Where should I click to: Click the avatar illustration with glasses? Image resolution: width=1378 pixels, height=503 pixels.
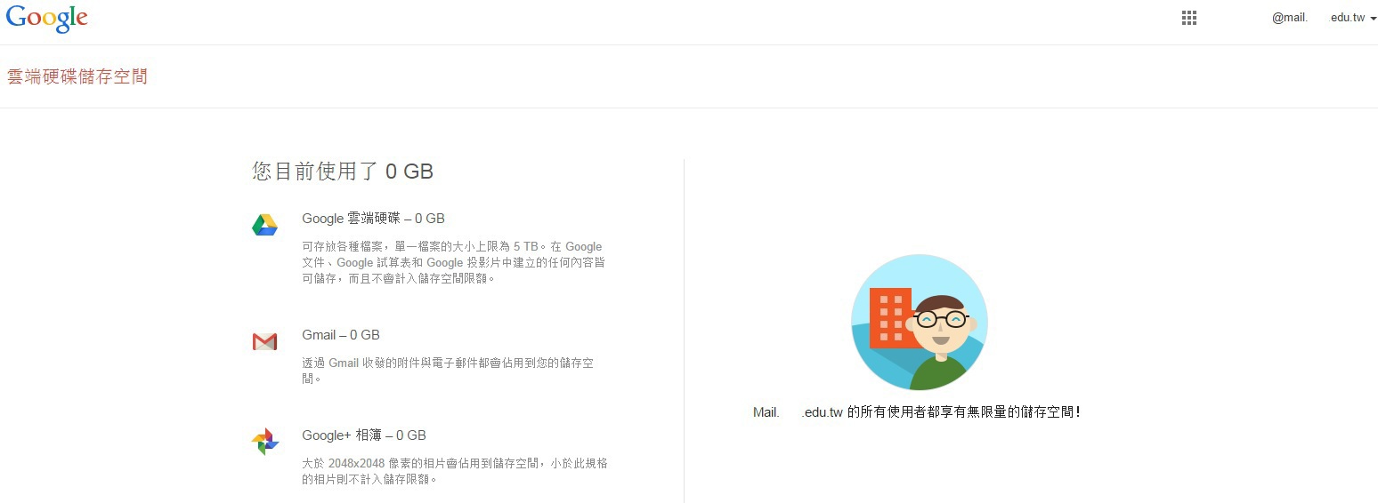[x=920, y=323]
